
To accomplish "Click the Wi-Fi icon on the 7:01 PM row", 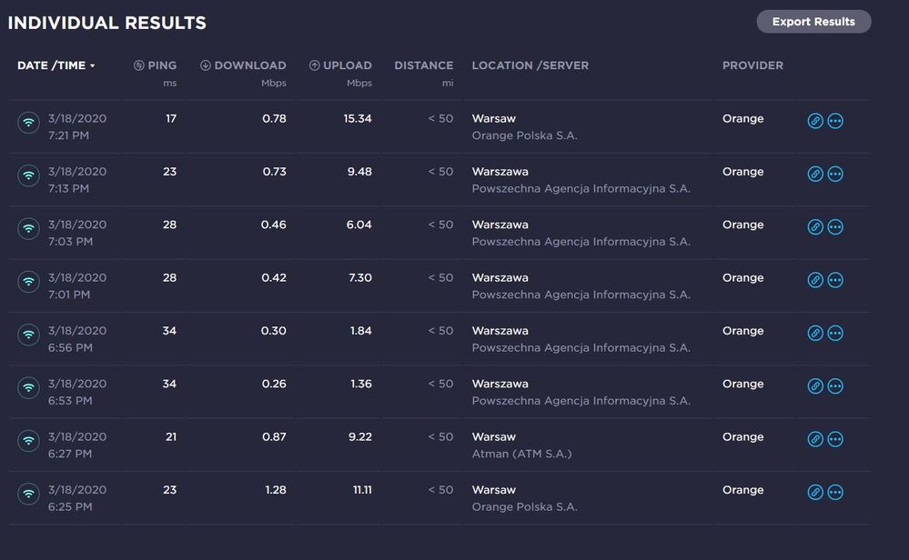I will coord(29,281).
